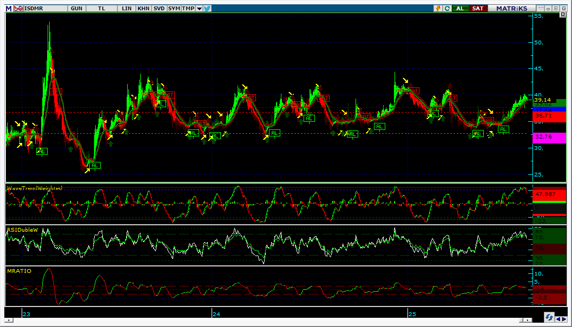Click date marker 24 on time axis

[x=216, y=314]
